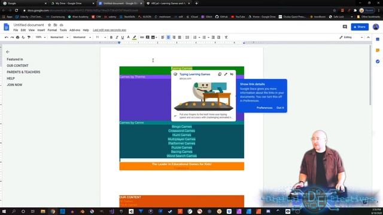Set right text alignment
Image resolution: width=383 pixels, height=215 pixels.
point(174,37)
